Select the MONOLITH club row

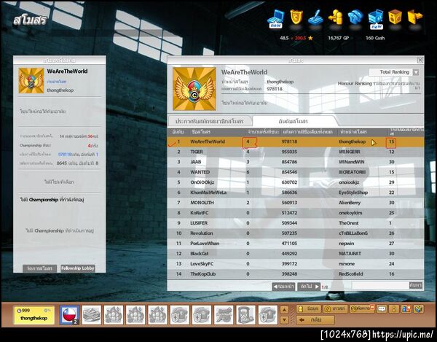296,203
